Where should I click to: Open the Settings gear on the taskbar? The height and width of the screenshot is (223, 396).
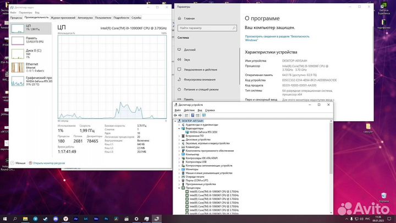click(136, 219)
